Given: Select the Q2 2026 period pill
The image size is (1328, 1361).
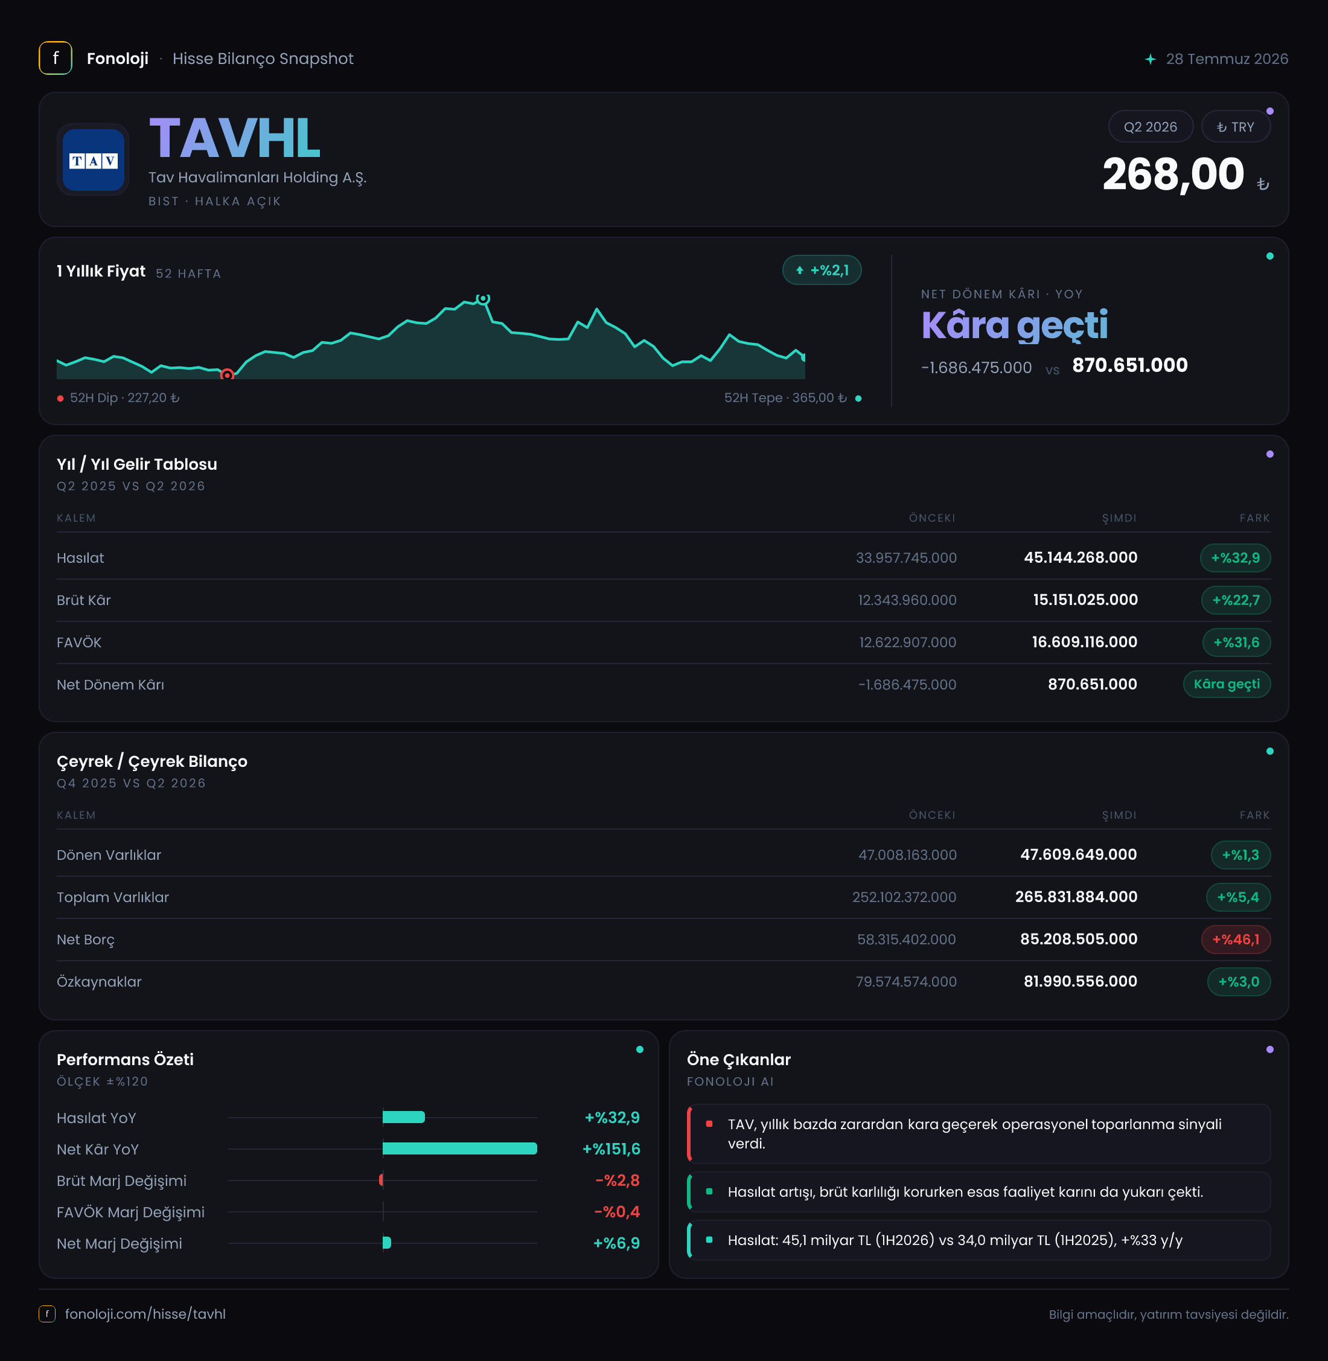Looking at the screenshot, I should point(1150,126).
